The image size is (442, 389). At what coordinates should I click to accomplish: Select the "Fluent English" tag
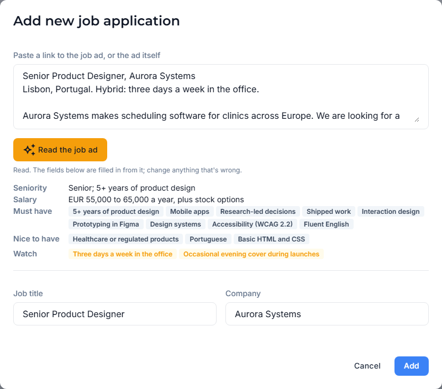click(x=326, y=224)
